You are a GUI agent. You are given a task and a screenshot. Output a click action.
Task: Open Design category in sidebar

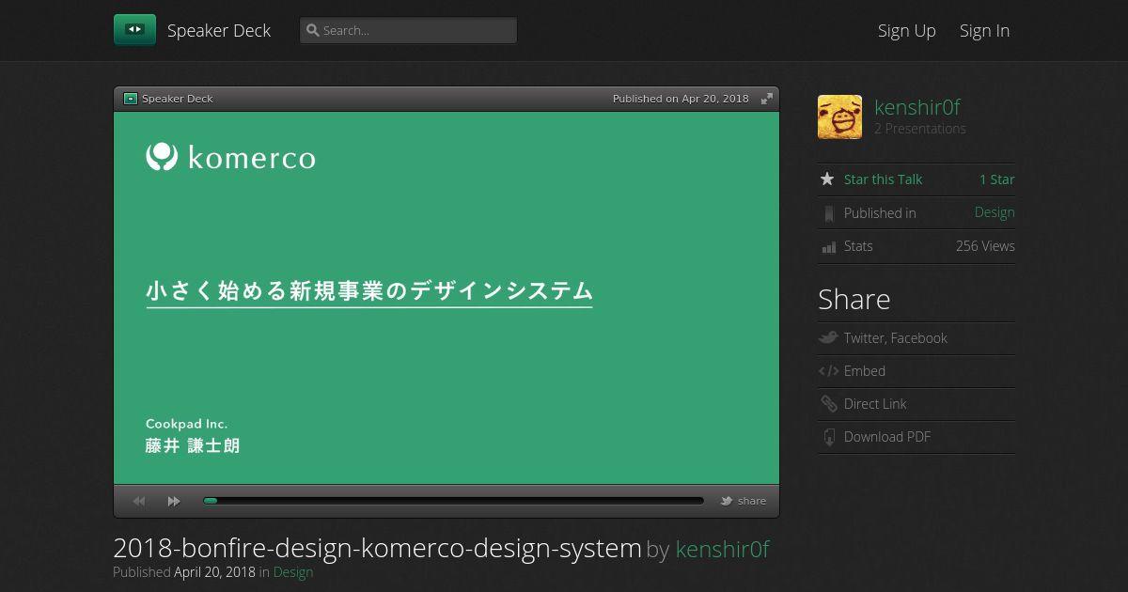(995, 212)
